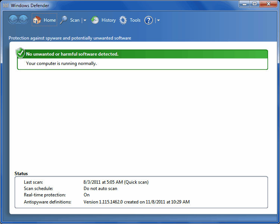The width and height of the screenshot is (280, 224).
Task: Click the Windows Defender title bar icon
Action: (x=6, y=5)
